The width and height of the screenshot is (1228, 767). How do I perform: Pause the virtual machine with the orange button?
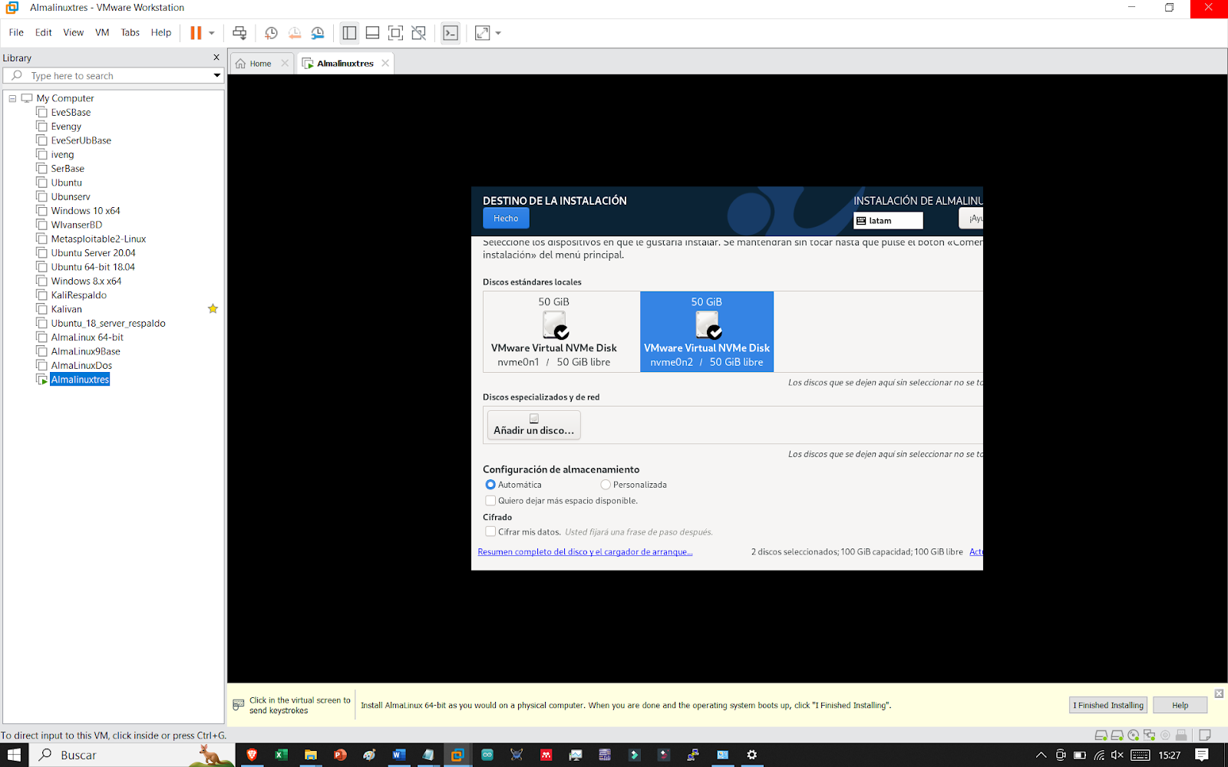(196, 33)
